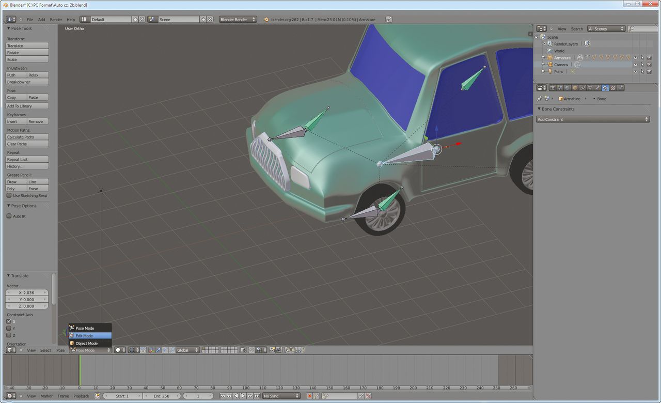661x403 pixels.
Task: Open the Bone Constraints properties tab icon
Action: click(605, 88)
